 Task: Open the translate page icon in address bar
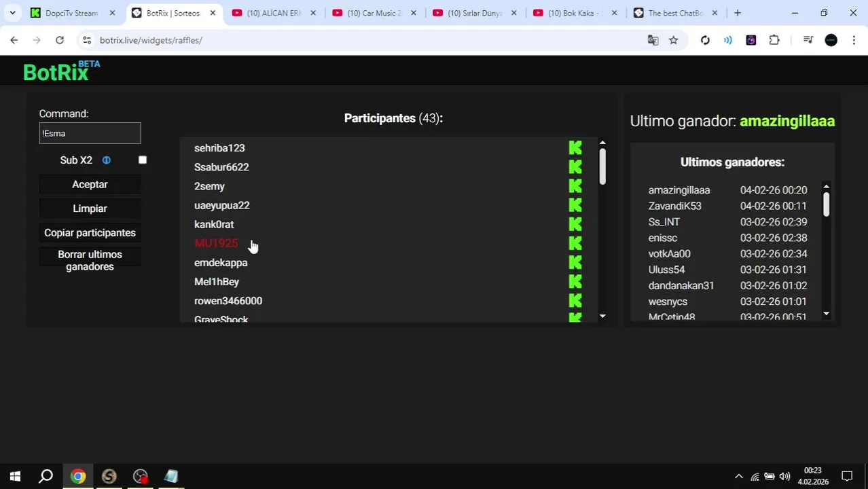coord(653,40)
